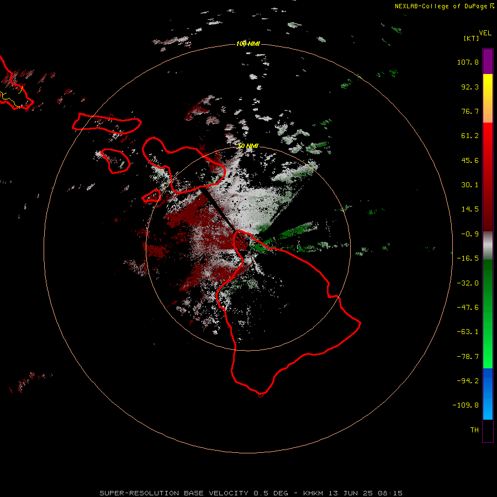Click the 61.2 velocity scale value
The height and width of the screenshot is (497, 497).
point(470,136)
